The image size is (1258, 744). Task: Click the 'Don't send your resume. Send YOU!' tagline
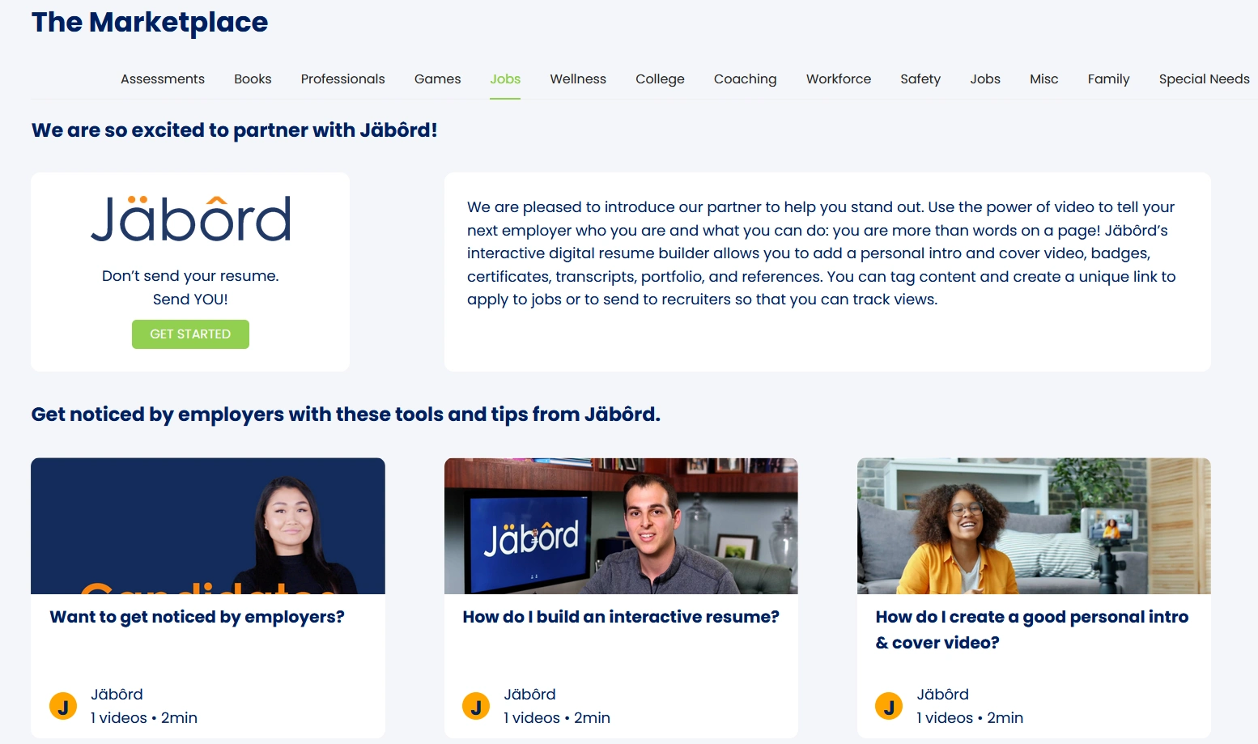pyautogui.click(x=190, y=287)
